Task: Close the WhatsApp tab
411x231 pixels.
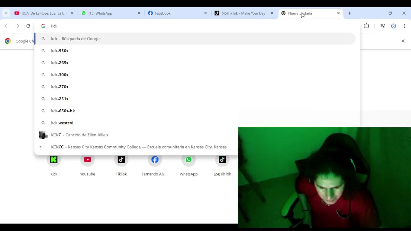Action: [139, 13]
